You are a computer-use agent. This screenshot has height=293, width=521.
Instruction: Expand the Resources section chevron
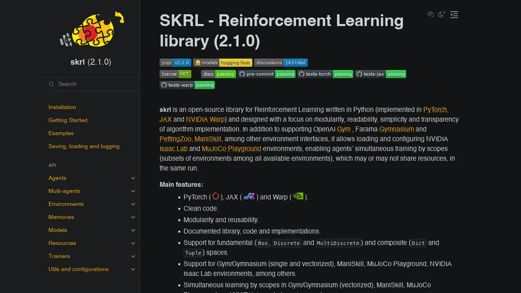coord(133,243)
